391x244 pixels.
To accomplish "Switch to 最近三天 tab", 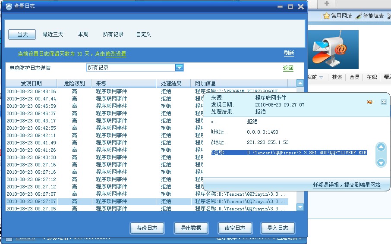I will tap(53, 34).
